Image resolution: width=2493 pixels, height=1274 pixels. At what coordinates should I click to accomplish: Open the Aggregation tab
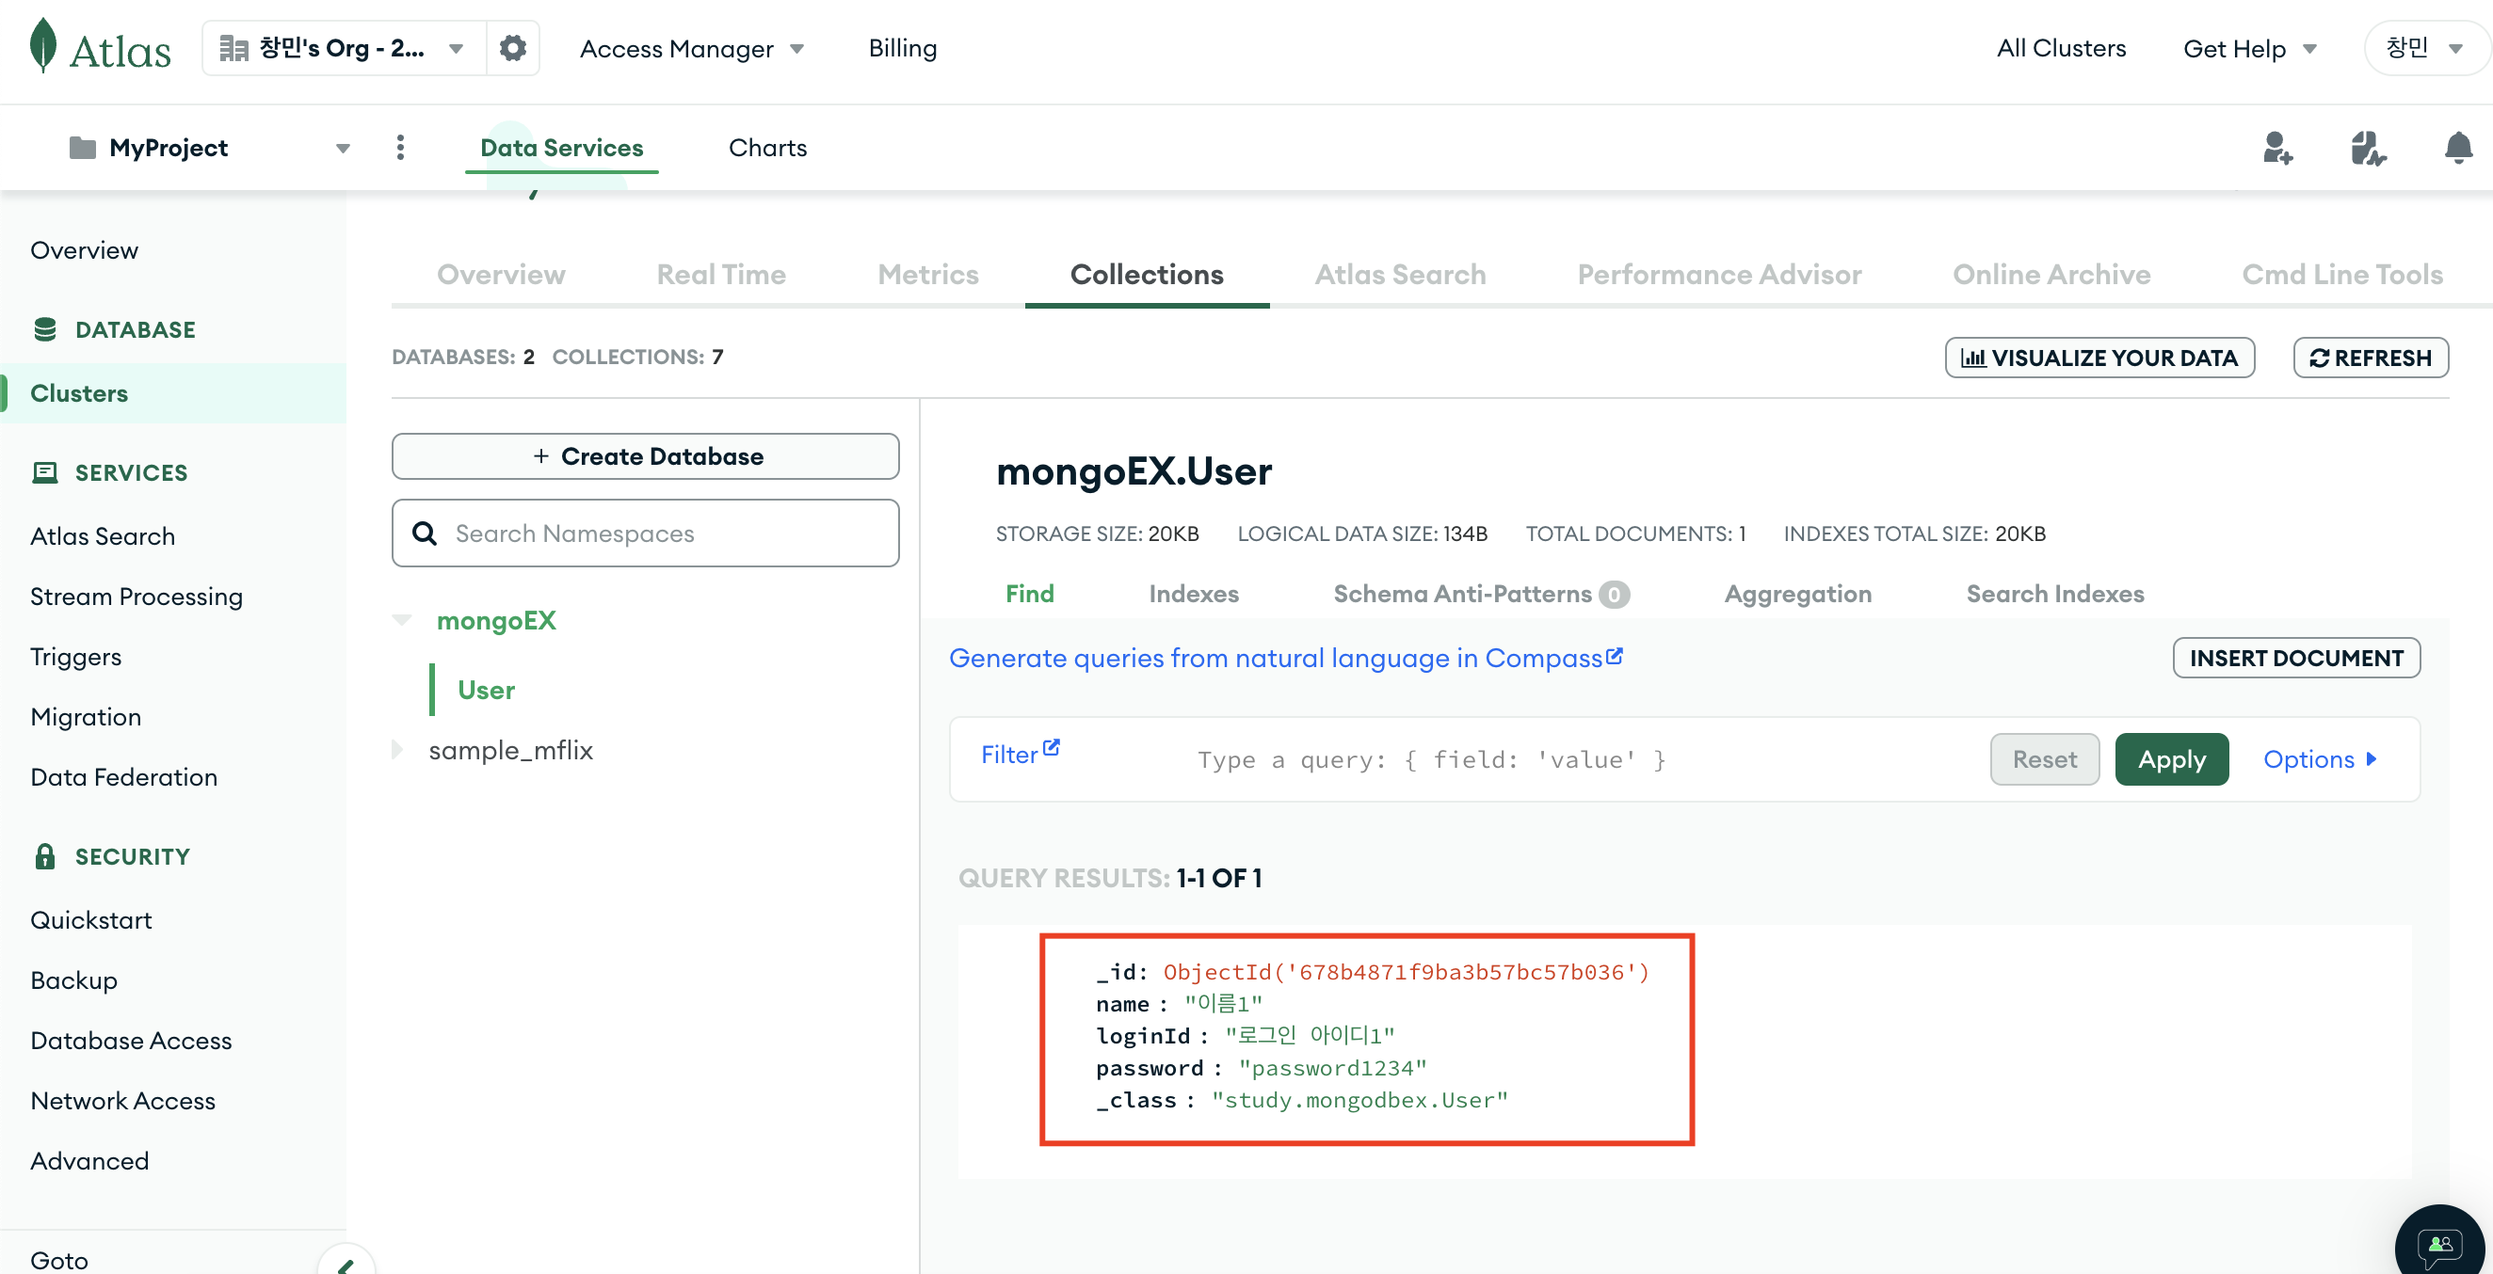(x=1797, y=594)
